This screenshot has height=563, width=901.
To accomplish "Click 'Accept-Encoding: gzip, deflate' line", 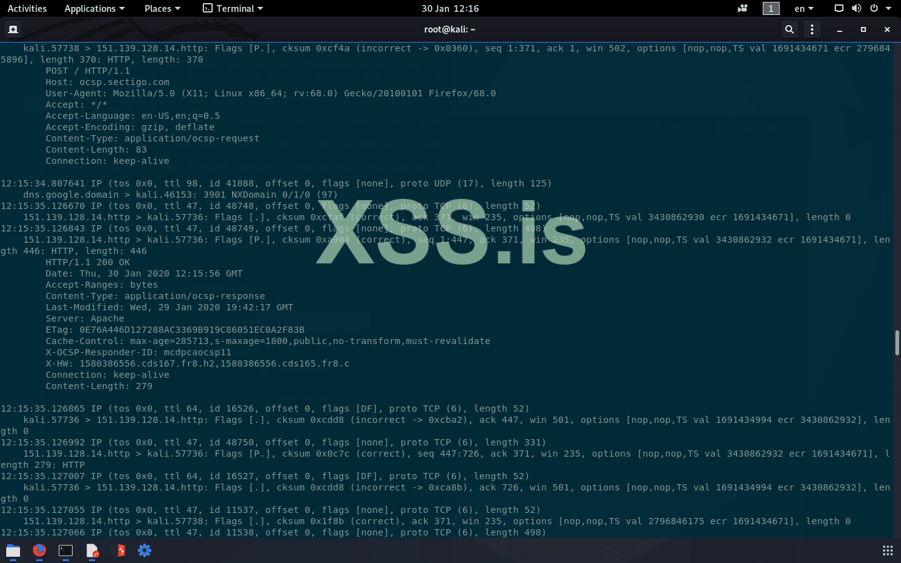I will point(130,127).
